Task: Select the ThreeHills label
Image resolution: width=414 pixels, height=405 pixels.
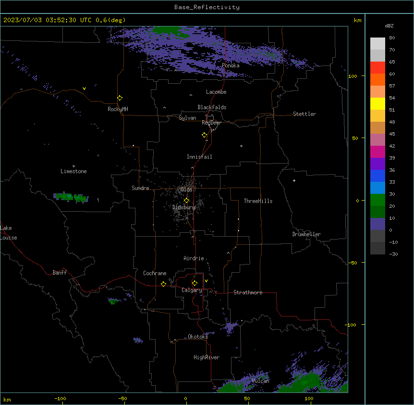Action: click(x=258, y=201)
